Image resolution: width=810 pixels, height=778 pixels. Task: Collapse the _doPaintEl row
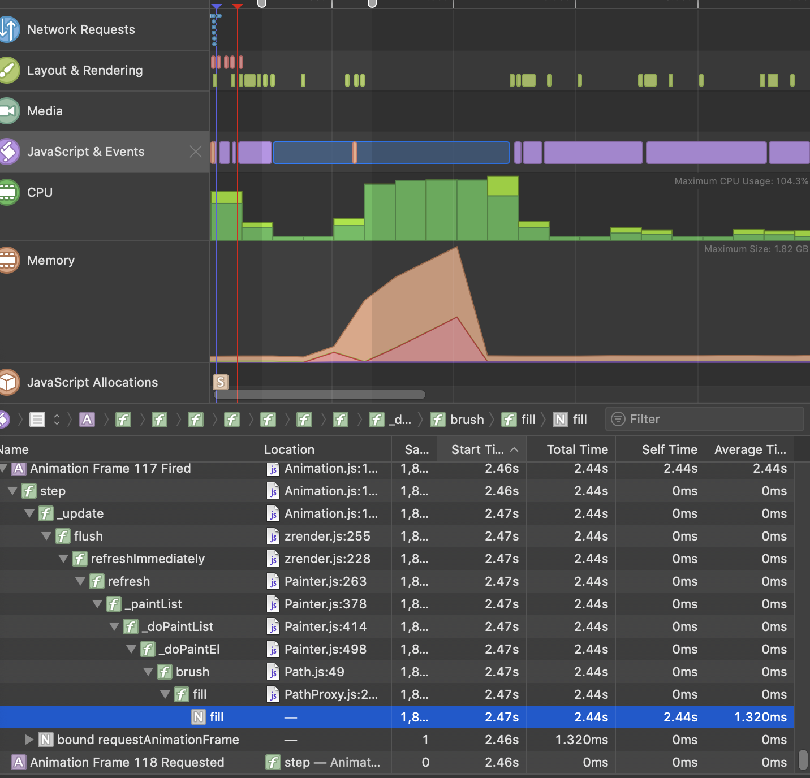[x=131, y=649]
